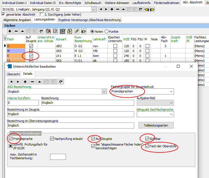Toggle Schriftl. Prüfungsfach für ZP10/ZK checkbox

click(x=11, y=146)
